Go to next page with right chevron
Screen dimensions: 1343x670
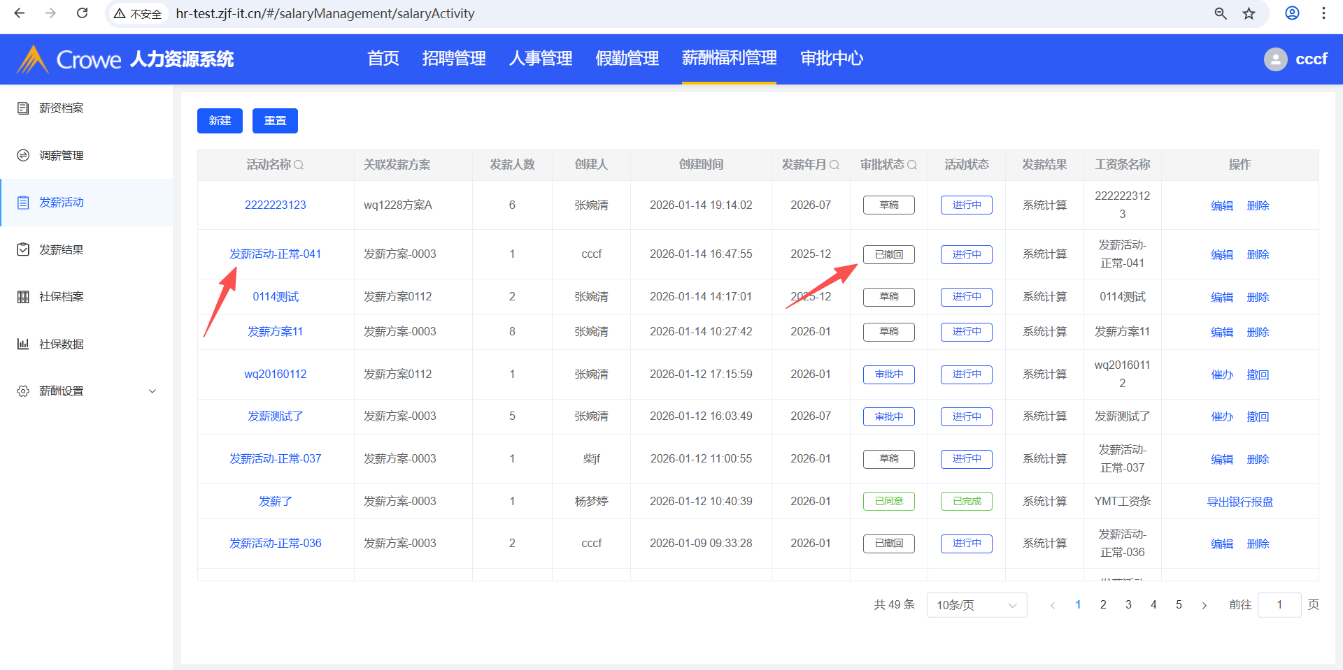(x=1204, y=605)
